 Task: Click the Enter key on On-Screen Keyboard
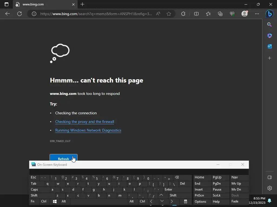coord(177,189)
